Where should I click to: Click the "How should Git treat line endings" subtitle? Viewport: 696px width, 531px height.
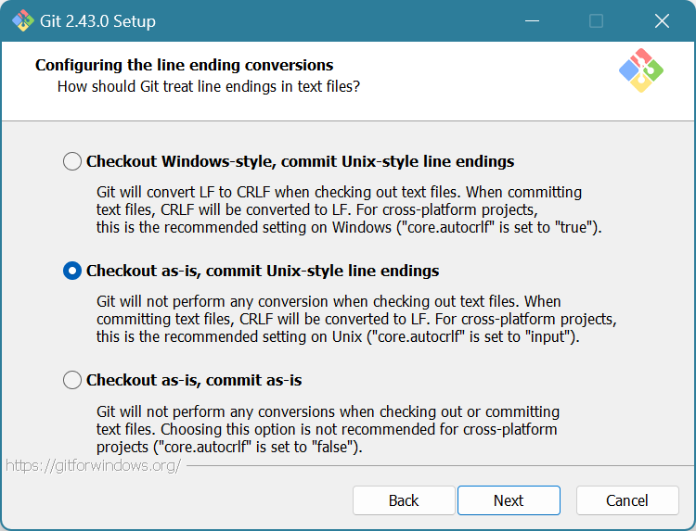209,86
